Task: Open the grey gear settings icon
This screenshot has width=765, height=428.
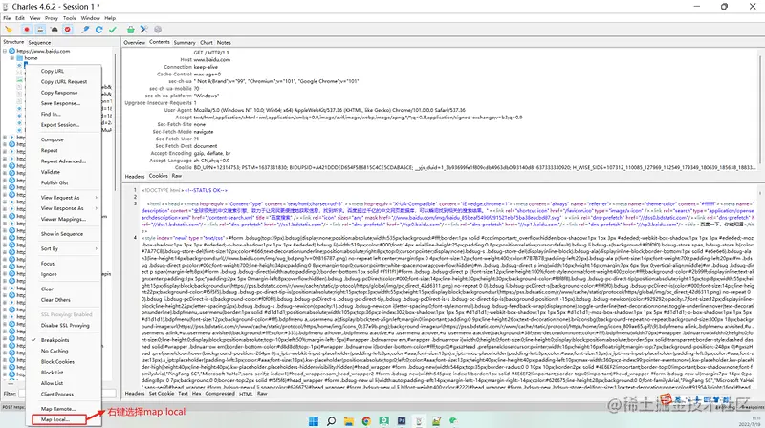Action: point(158,30)
